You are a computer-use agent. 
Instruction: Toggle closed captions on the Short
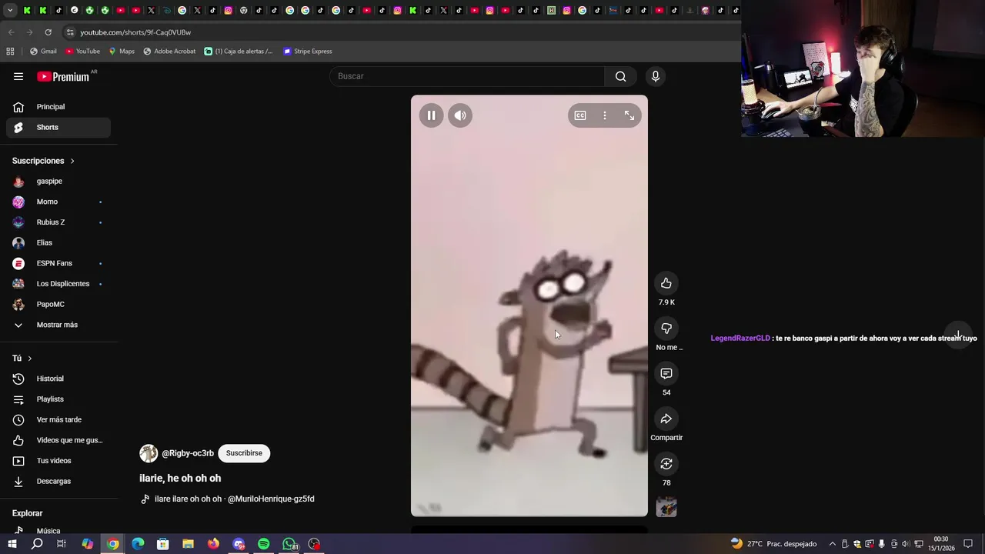pos(580,115)
